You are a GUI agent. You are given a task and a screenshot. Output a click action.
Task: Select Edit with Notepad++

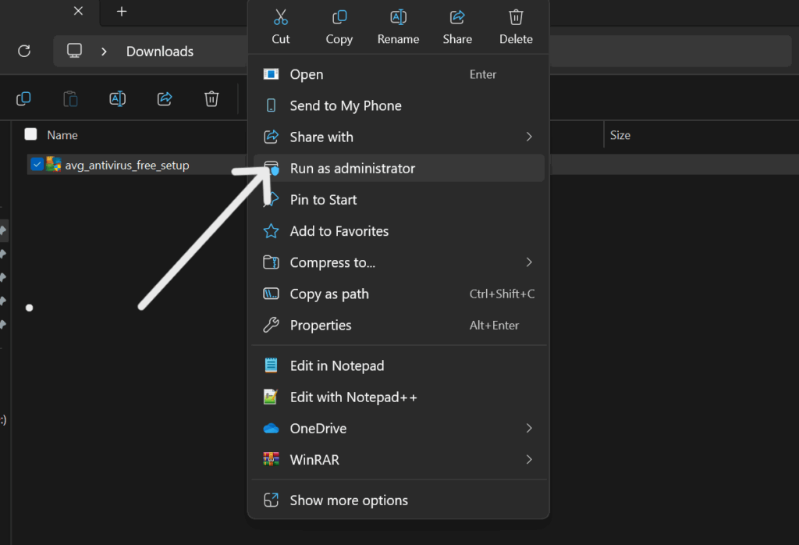coord(353,397)
